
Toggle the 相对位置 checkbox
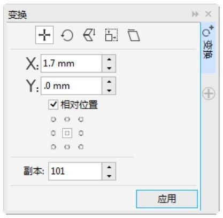[x=53, y=105]
